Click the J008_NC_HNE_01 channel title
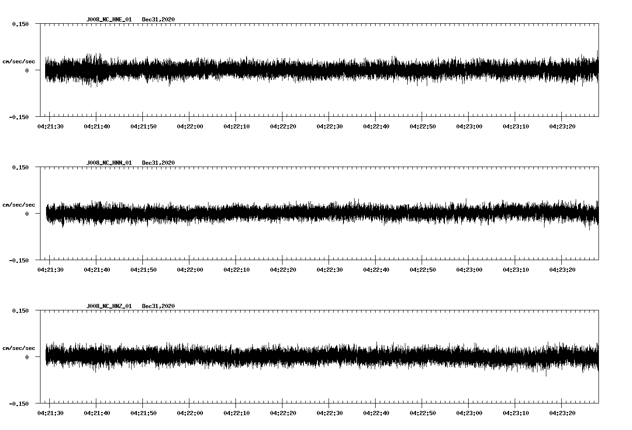 108,20
